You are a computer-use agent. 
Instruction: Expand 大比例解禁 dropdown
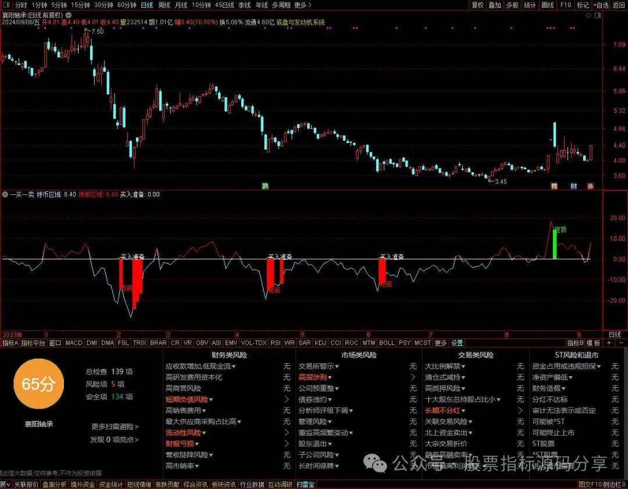tap(445, 366)
